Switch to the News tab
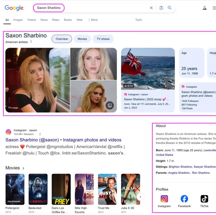 44,20
